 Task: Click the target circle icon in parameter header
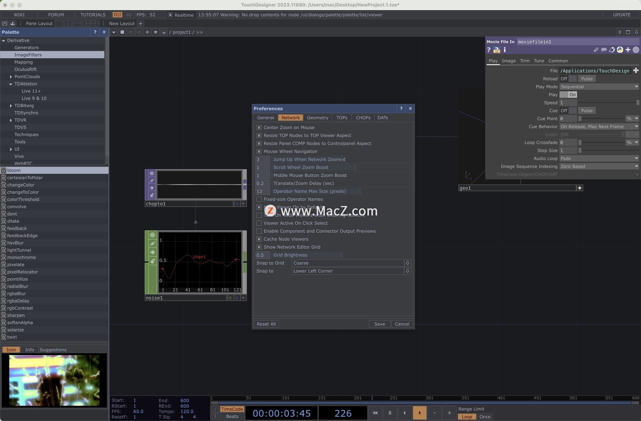[636, 50]
